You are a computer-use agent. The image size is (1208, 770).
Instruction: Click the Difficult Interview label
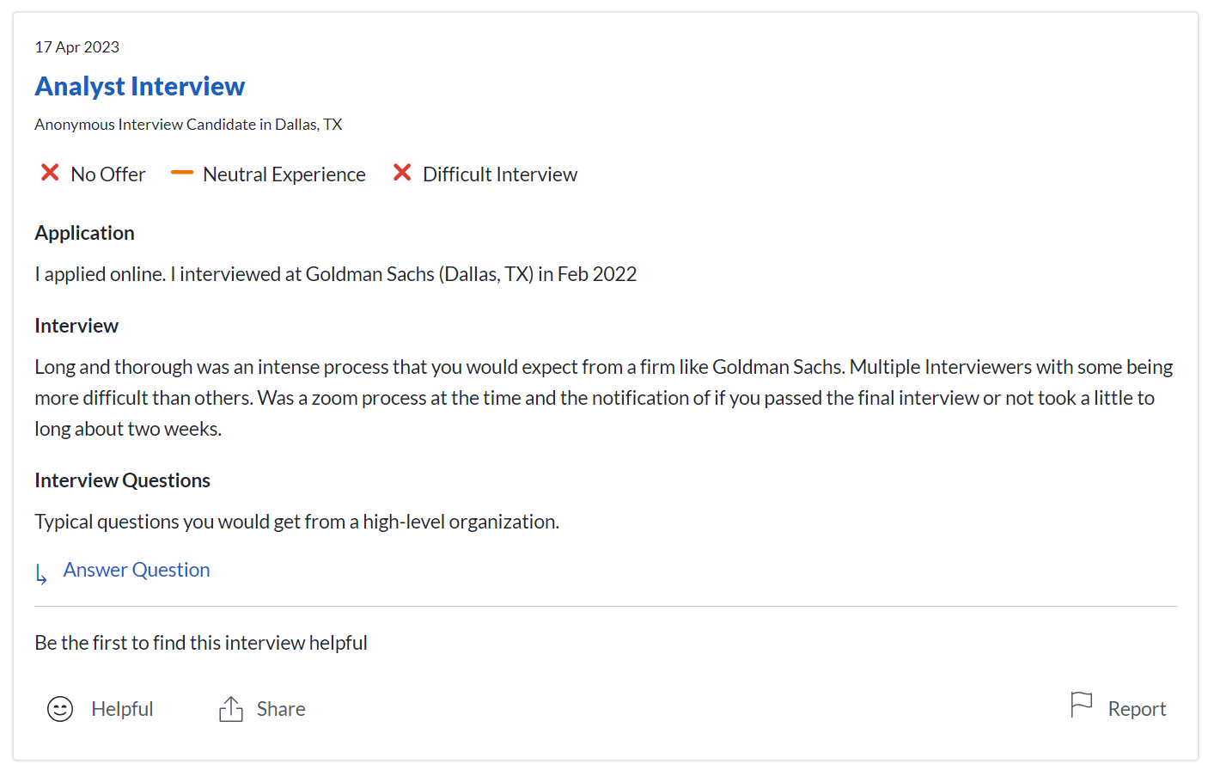(500, 174)
